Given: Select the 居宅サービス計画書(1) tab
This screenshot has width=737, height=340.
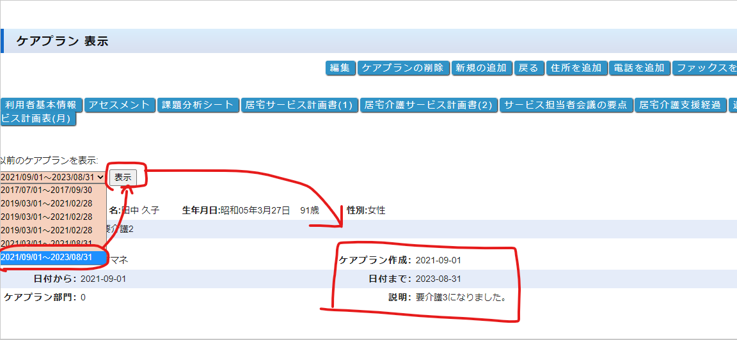Looking at the screenshot, I should tap(299, 105).
